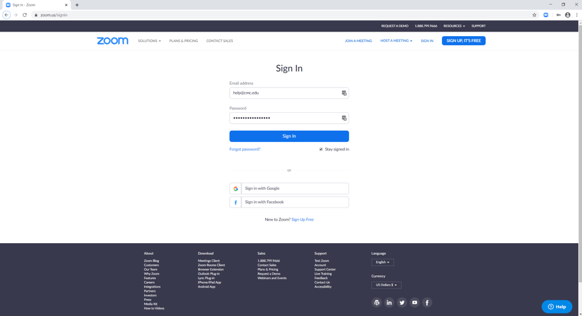Open Support in top bar

click(x=479, y=26)
